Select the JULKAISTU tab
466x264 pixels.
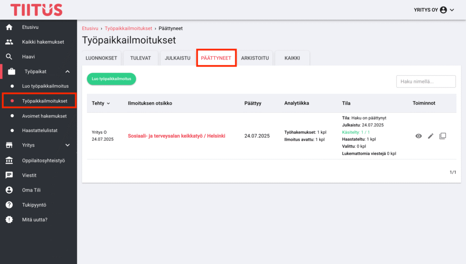[177, 58]
